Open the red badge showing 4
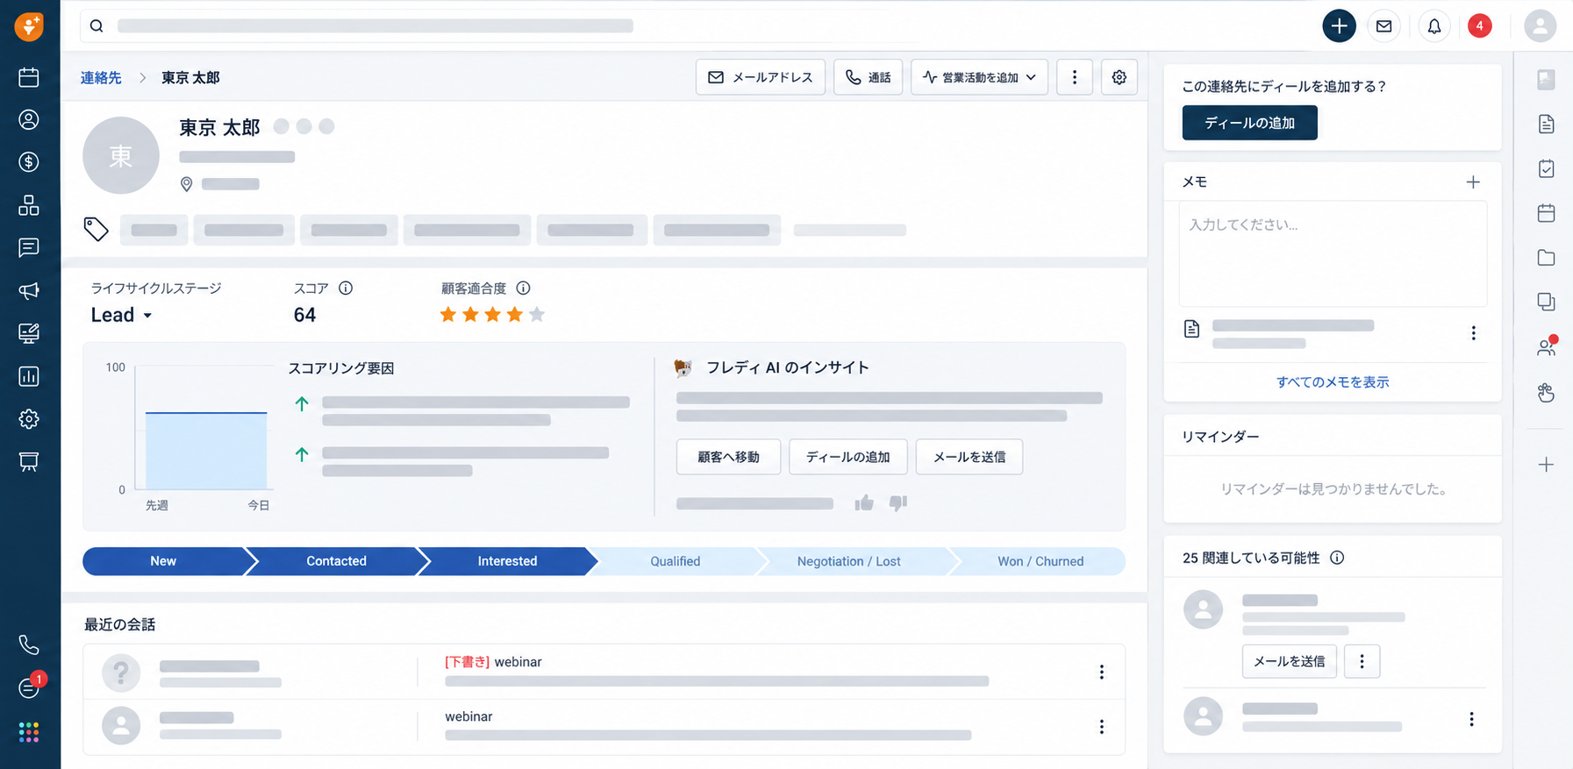The width and height of the screenshot is (1573, 769). coord(1480,26)
